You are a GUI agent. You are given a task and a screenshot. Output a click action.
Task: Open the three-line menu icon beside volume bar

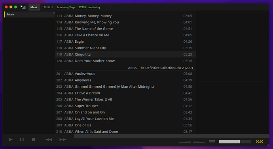[x=212, y=142]
